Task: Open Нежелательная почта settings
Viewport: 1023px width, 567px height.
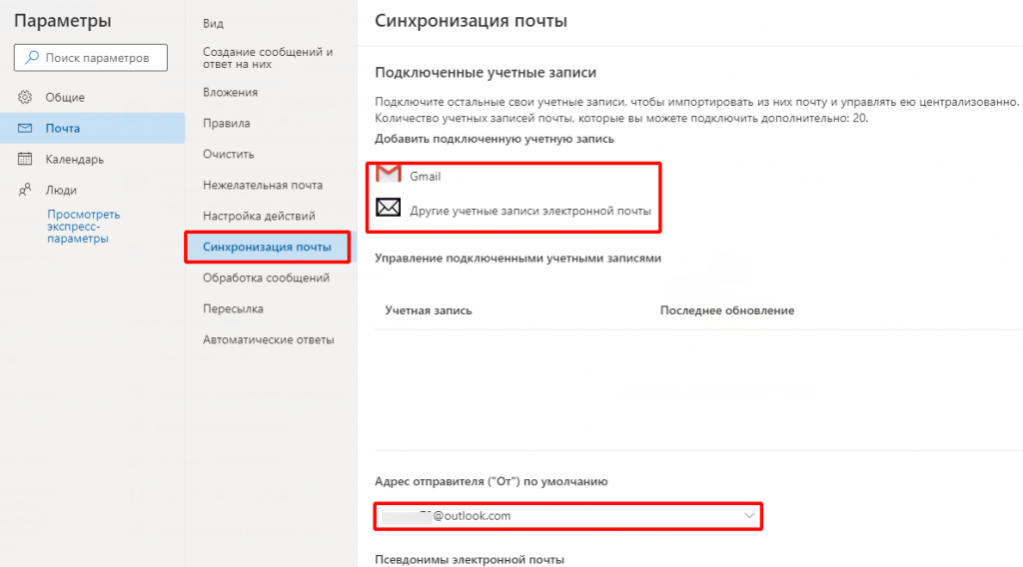Action: [x=263, y=185]
